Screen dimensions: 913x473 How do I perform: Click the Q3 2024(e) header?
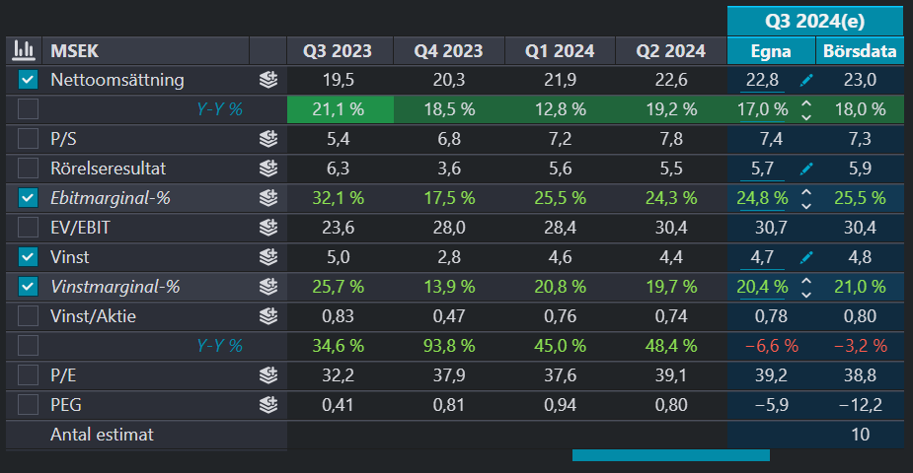tap(815, 21)
